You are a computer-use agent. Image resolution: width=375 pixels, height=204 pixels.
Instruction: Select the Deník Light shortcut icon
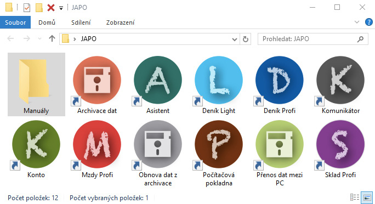pyautogui.click(x=219, y=80)
